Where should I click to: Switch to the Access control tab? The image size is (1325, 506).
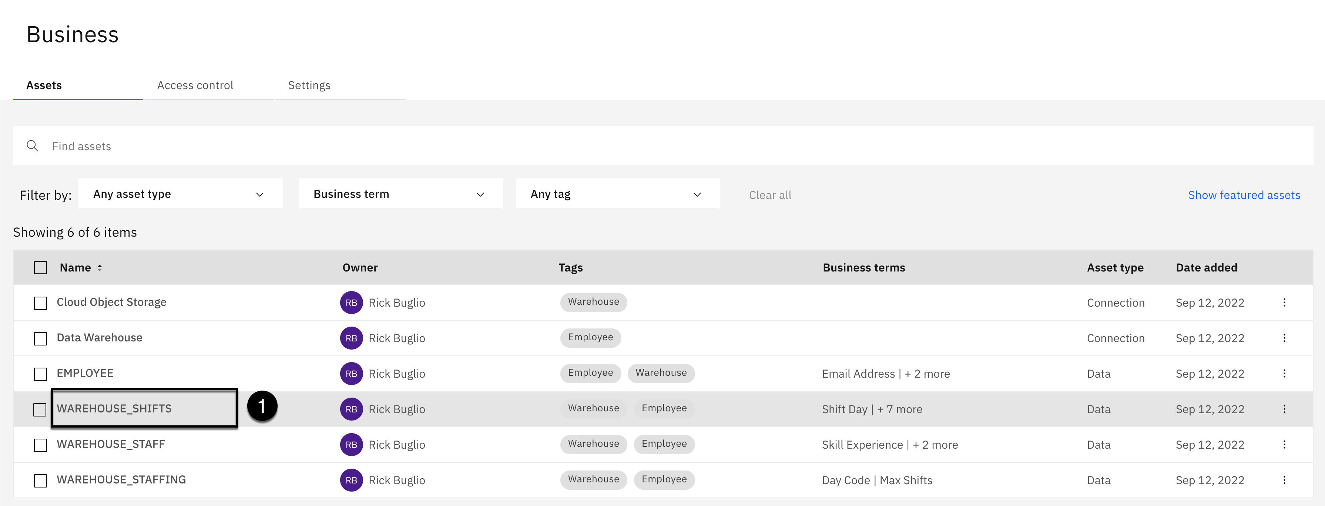195,85
